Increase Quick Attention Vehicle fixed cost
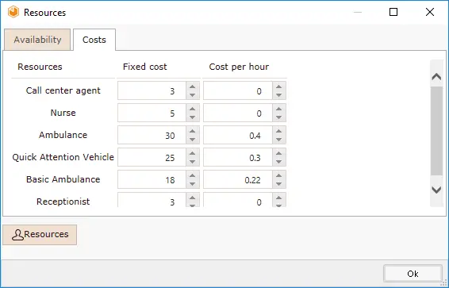The width and height of the screenshot is (449, 288). pos(193,153)
